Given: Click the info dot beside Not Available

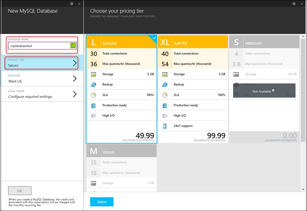Looking at the screenshot, I should pyautogui.click(x=273, y=90).
